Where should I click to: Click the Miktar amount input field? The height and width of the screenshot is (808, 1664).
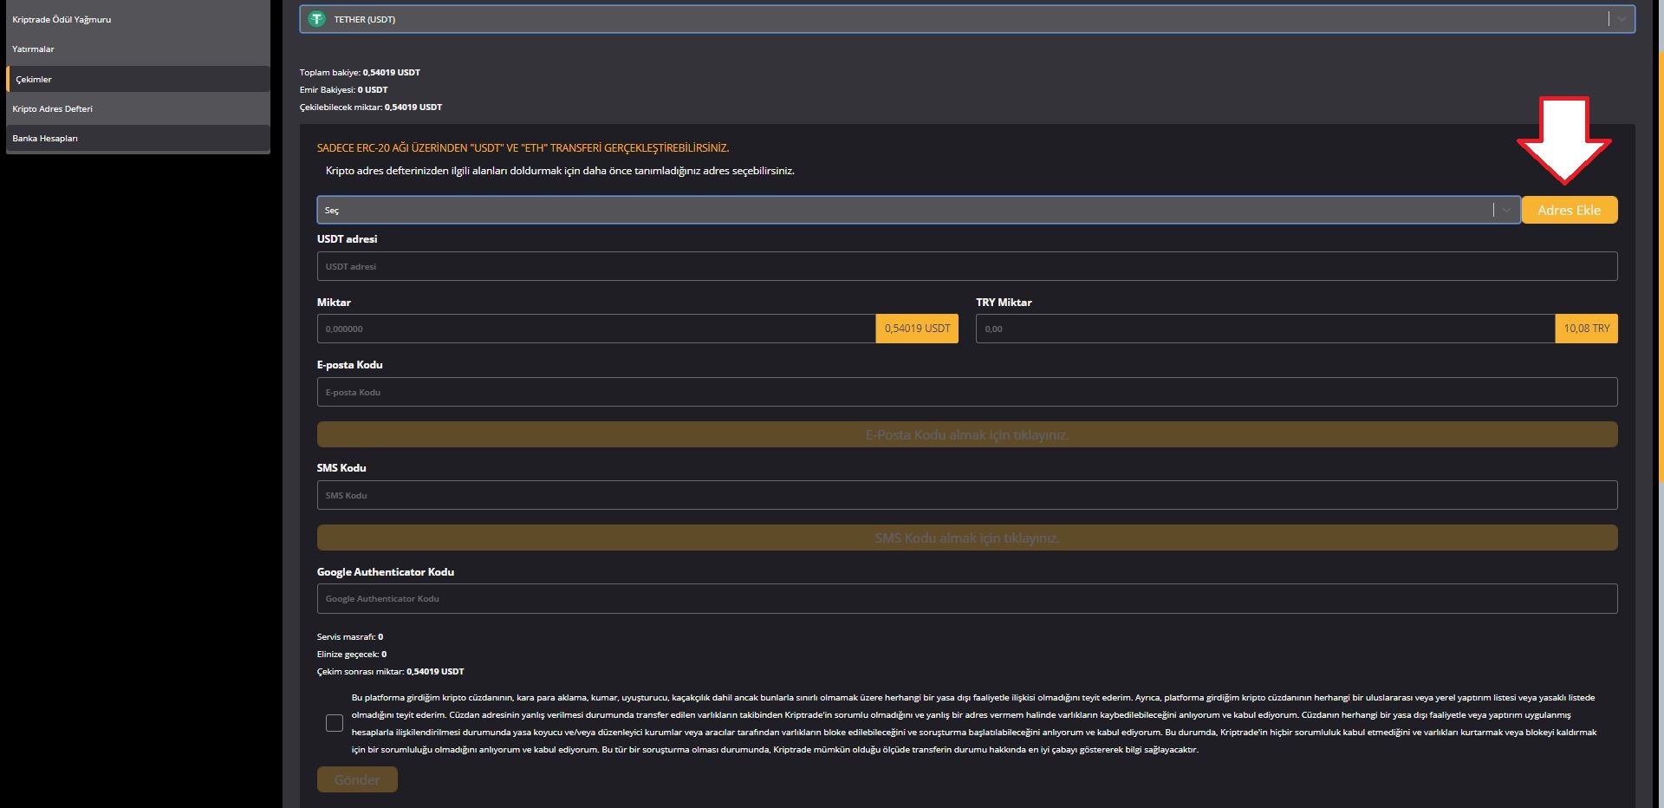point(596,329)
